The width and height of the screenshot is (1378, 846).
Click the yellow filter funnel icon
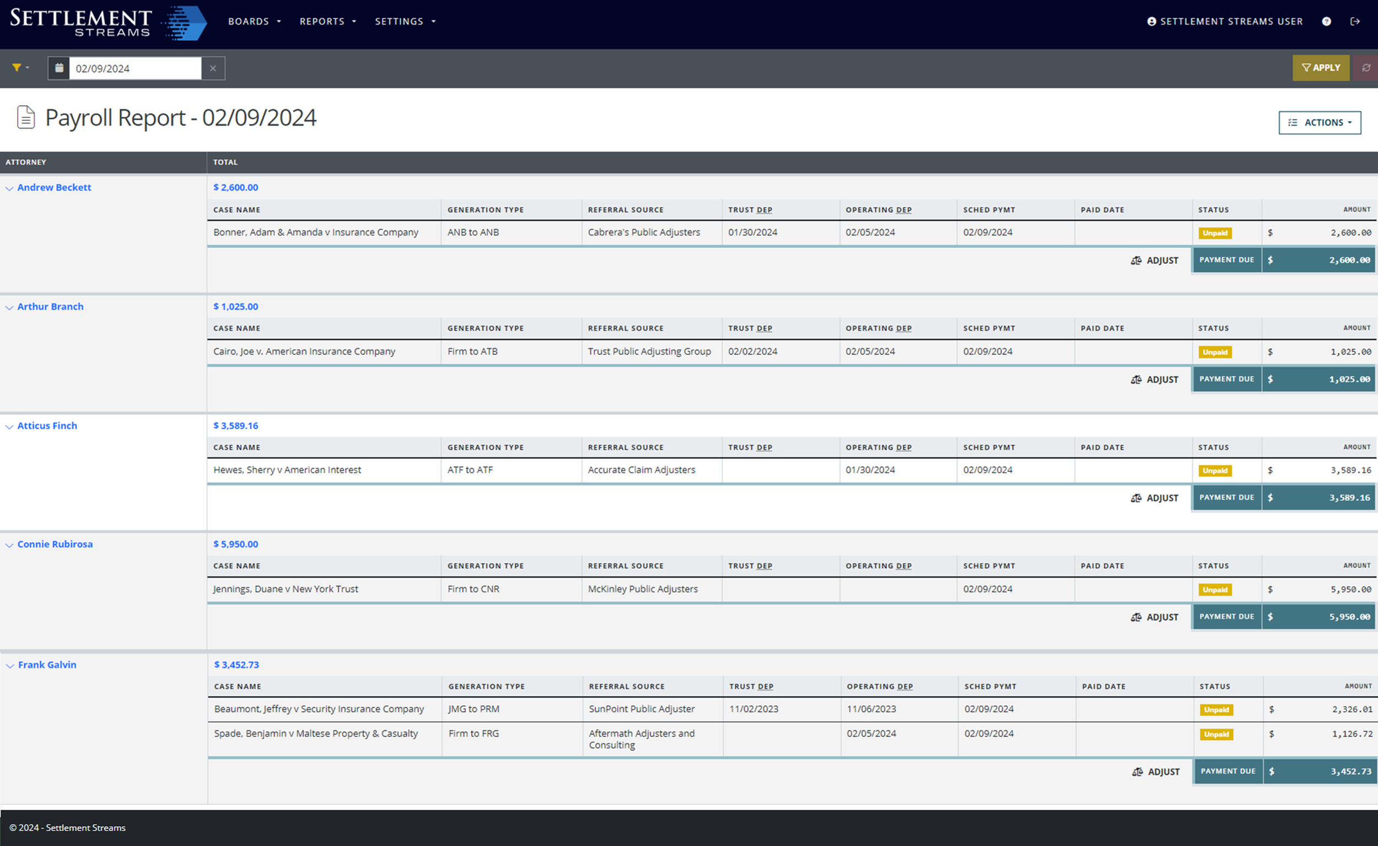17,68
